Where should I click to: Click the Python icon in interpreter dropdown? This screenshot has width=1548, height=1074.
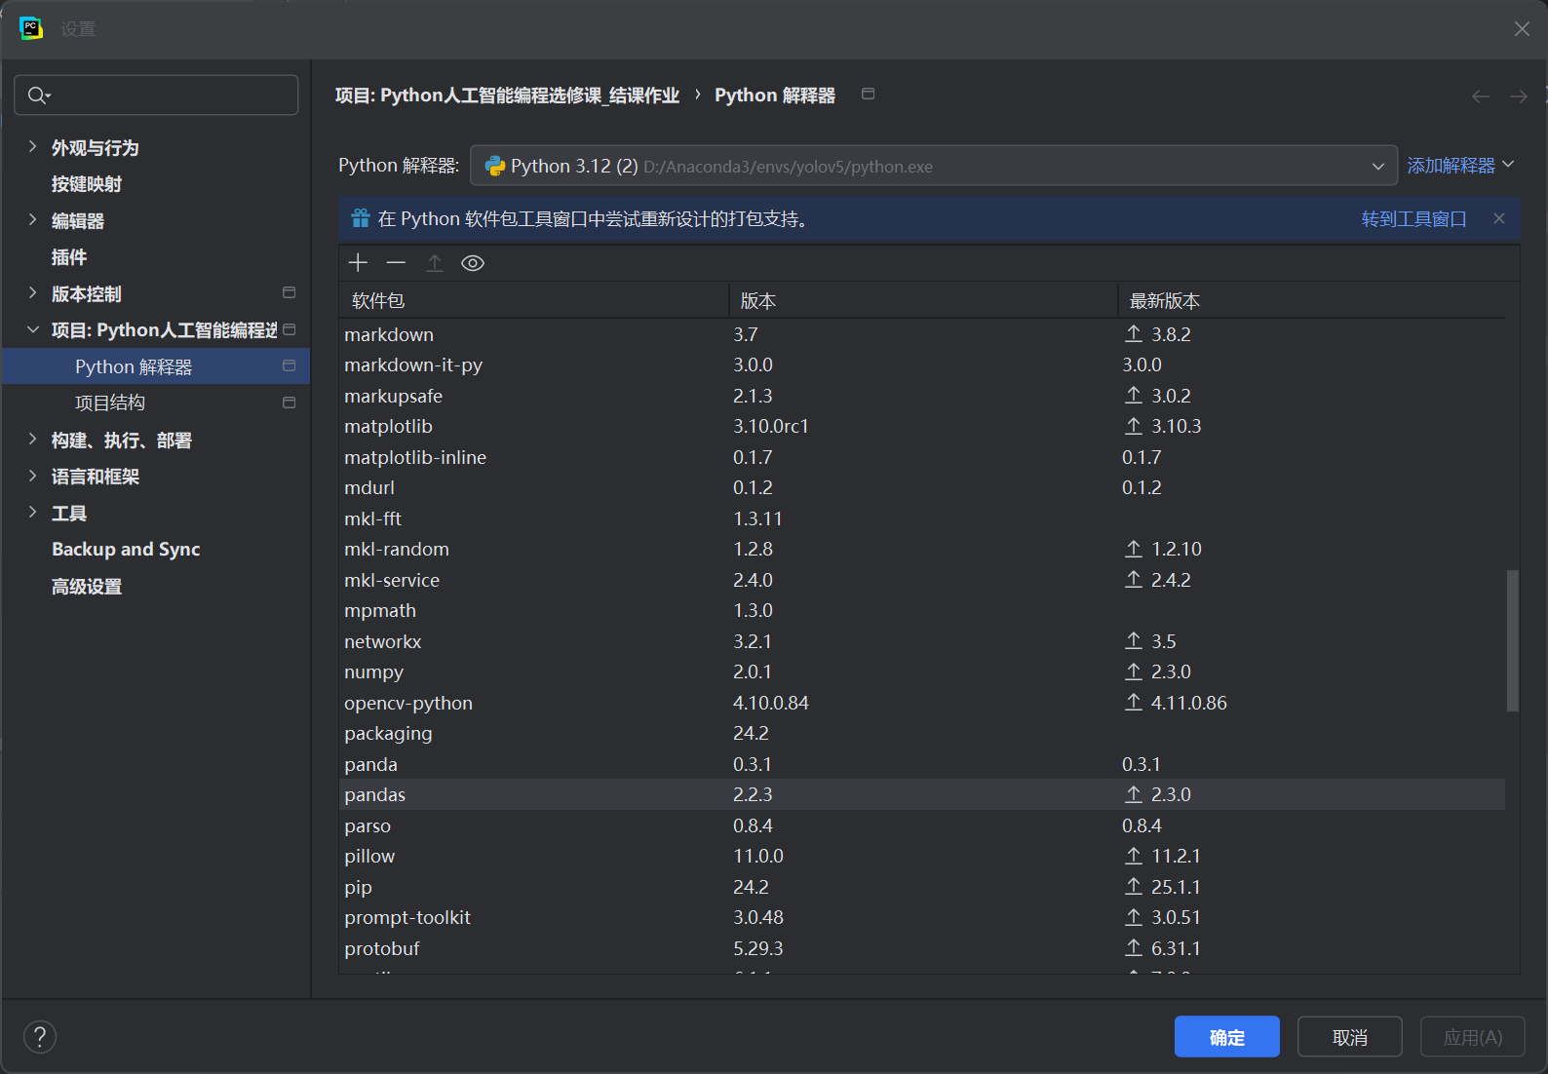(x=495, y=166)
